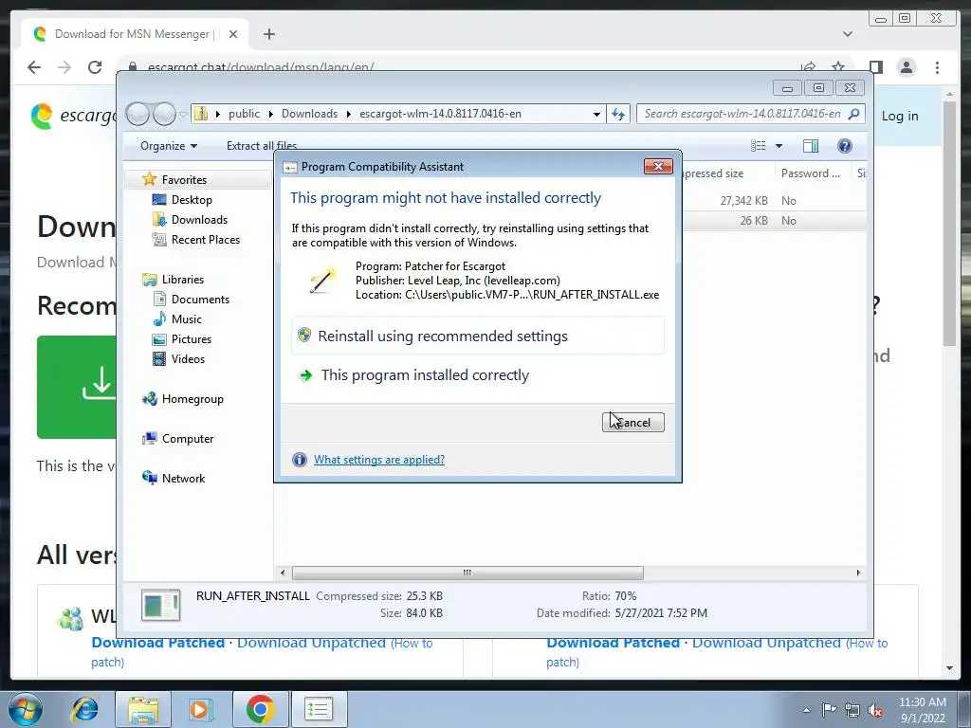Open Windows Media Player from taskbar
This screenshot has height=728, width=971.
tap(200, 709)
